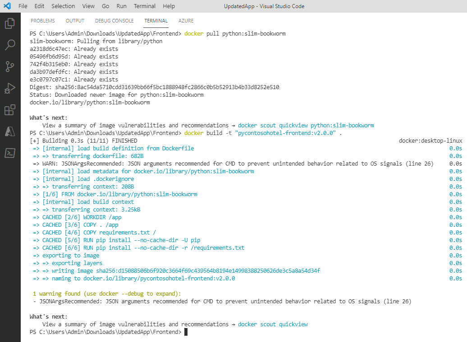This screenshot has width=467, height=342.
Task: Click the first 'What's next:' heading
Action: (49, 118)
